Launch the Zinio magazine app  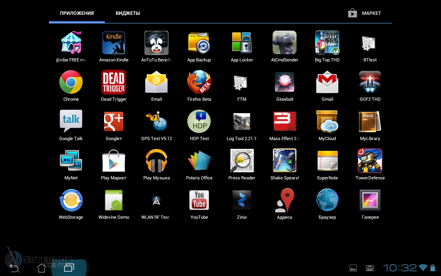pyautogui.click(x=242, y=200)
